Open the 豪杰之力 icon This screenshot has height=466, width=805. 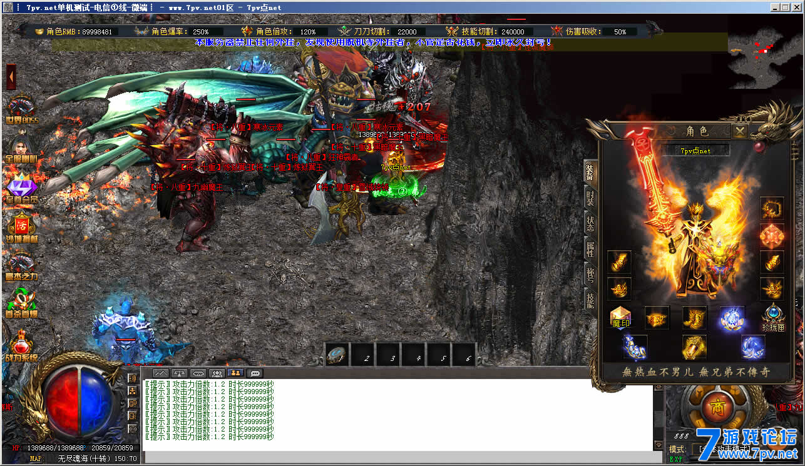[x=22, y=265]
